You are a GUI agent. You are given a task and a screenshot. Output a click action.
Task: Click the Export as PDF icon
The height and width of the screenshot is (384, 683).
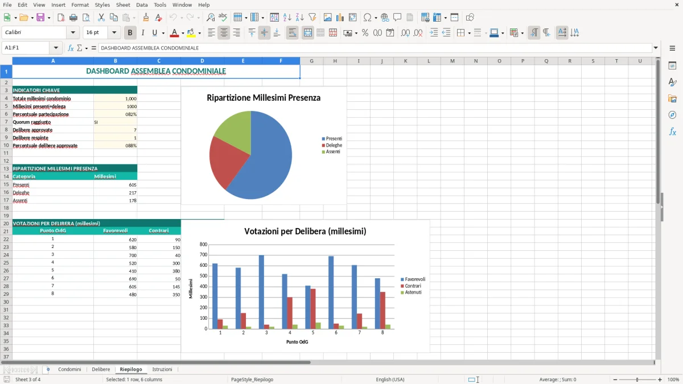[61, 18]
